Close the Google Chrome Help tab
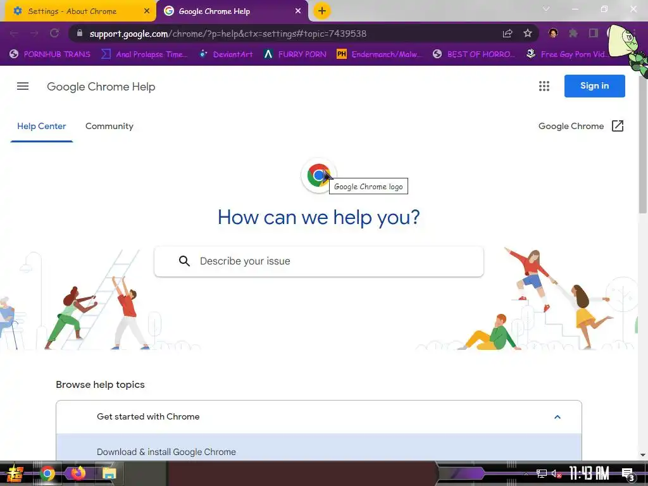Viewport: 648px width, 486px height. pos(298,11)
